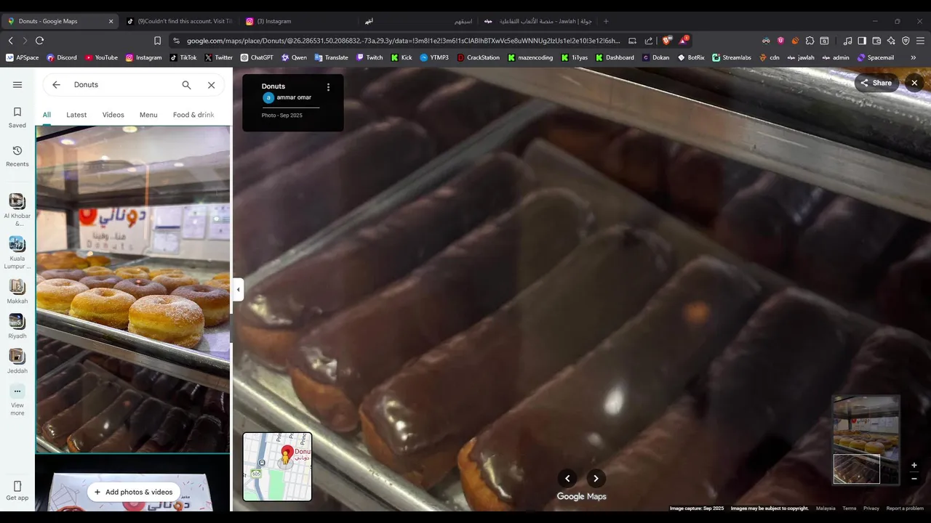Open the Terms link
Viewport: 931px width, 523px height.
click(x=850, y=508)
